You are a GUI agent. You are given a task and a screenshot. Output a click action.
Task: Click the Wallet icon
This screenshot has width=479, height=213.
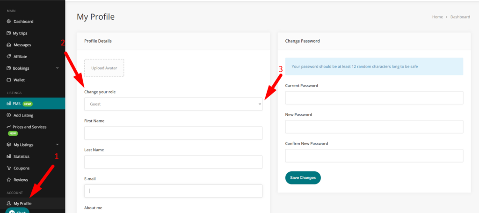point(9,80)
